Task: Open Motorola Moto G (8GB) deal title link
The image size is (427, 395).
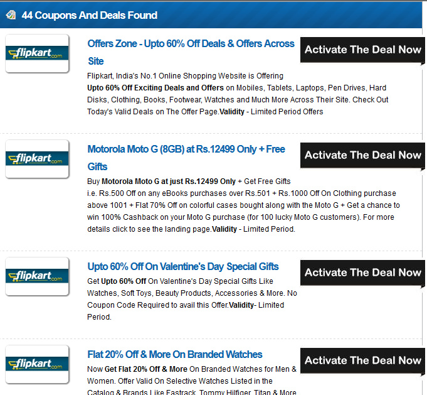Action: coord(186,158)
